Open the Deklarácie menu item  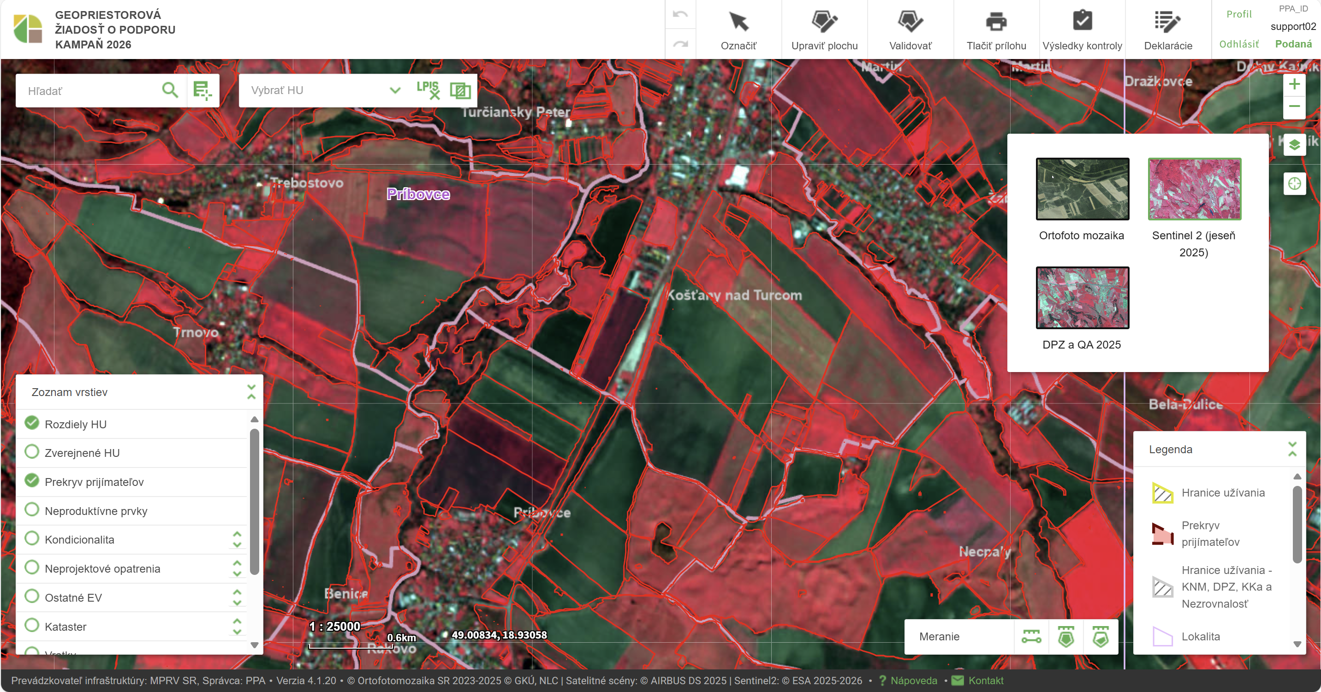(1168, 30)
